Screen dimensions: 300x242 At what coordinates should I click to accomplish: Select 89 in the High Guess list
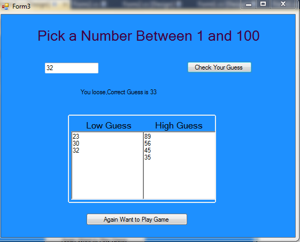point(148,137)
